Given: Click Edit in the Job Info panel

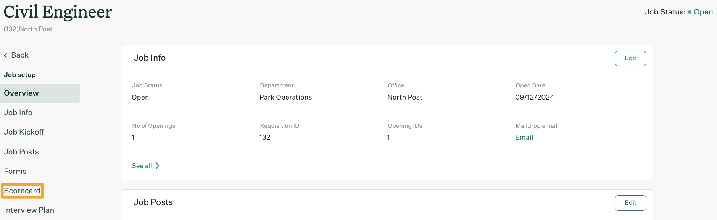Looking at the screenshot, I should click(x=630, y=58).
